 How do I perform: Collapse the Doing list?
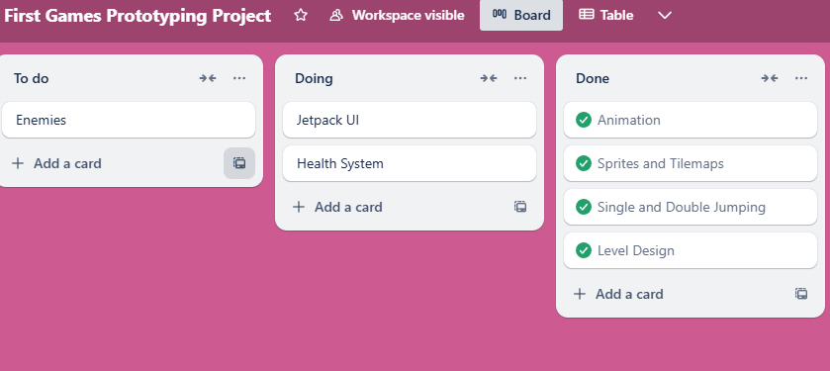(489, 78)
